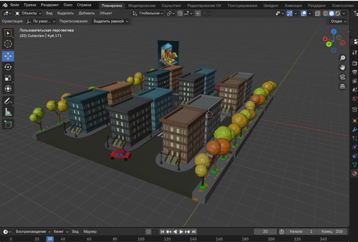The height and width of the screenshot is (242, 358).
Task: Click the Z axis on navigation gizmo
Action: click(x=334, y=32)
